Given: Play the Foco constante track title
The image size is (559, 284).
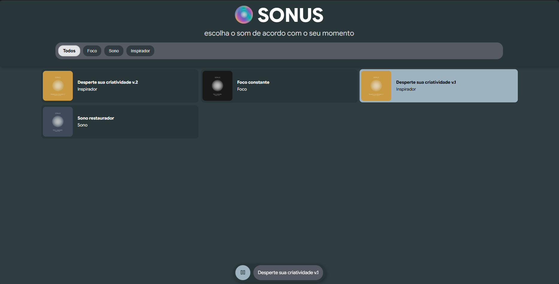Looking at the screenshot, I should coord(253,82).
